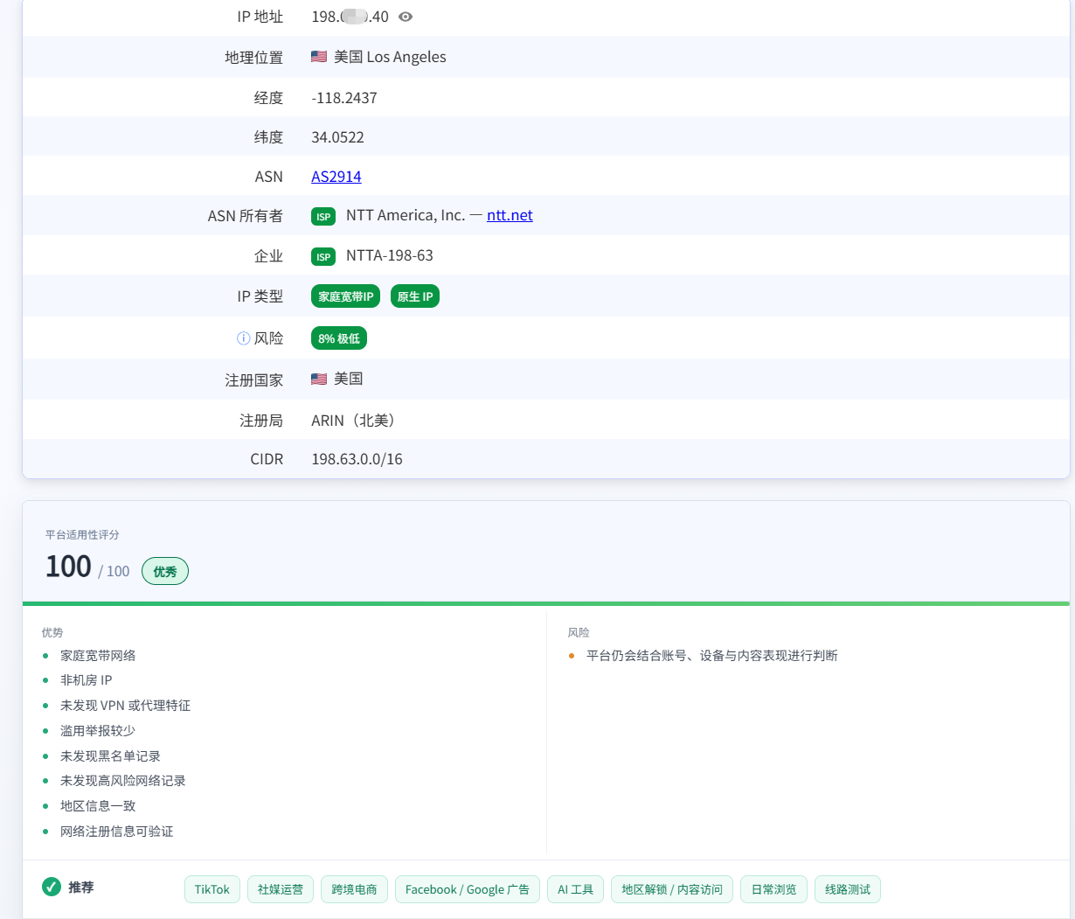Select the 地区解锁 / 内容访问 tag
The image size is (1075, 919).
(672, 889)
